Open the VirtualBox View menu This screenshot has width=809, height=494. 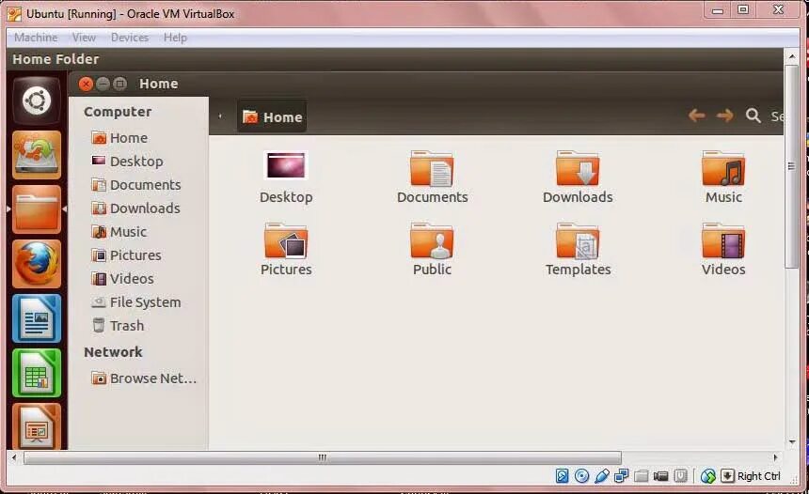point(84,38)
